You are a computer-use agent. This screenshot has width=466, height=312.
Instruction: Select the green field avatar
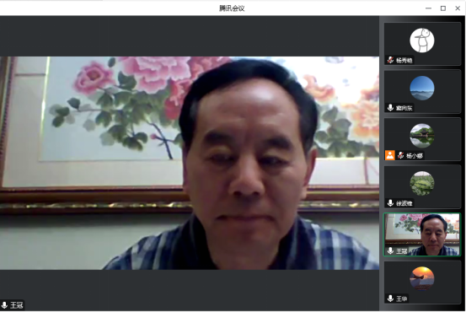(x=422, y=183)
